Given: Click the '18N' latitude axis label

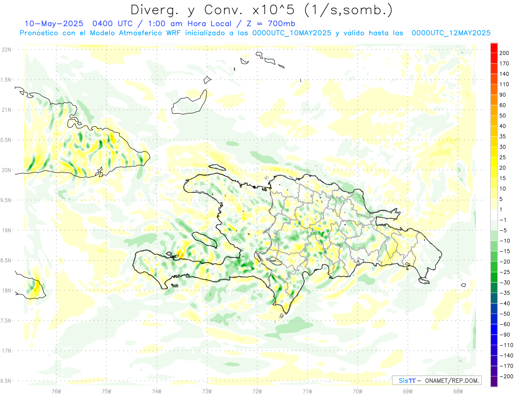Looking at the screenshot, I should tap(6, 290).
